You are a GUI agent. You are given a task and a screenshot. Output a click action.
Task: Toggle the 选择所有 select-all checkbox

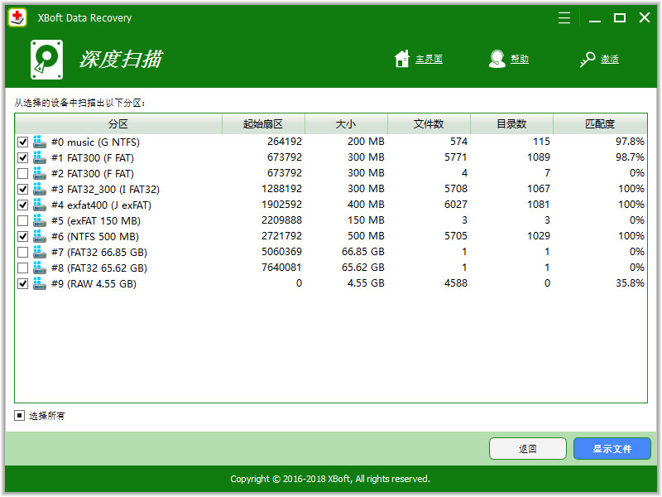coord(19,416)
